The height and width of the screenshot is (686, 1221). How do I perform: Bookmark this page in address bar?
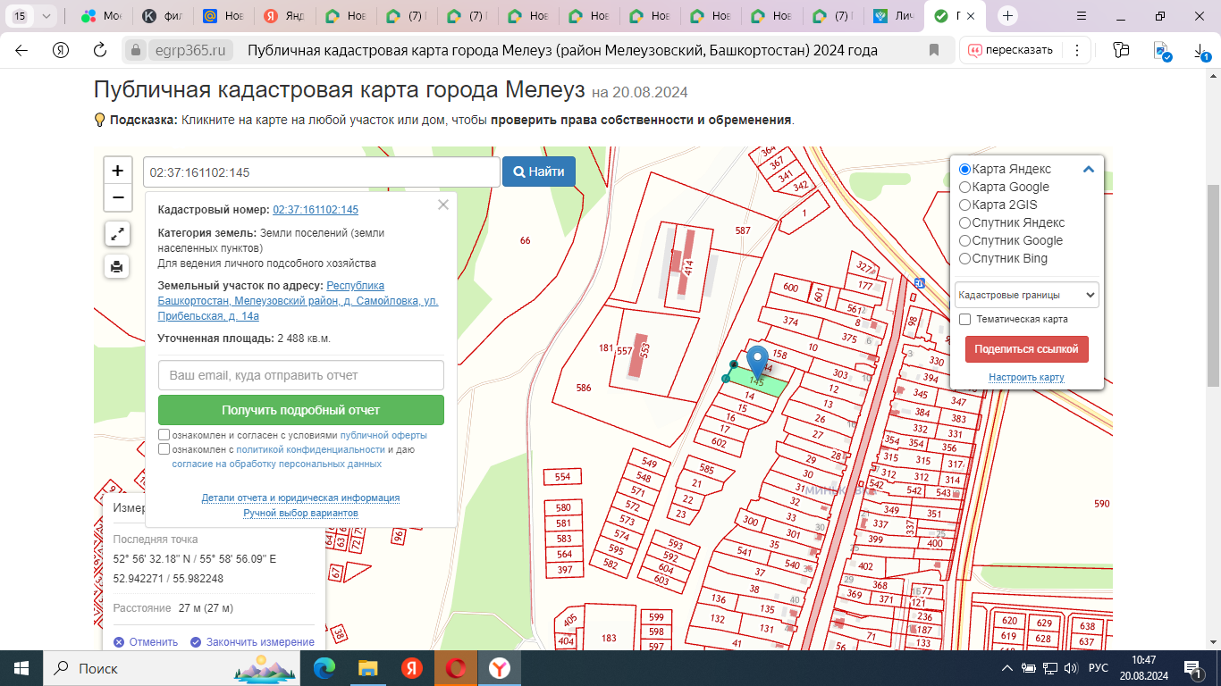tap(935, 50)
